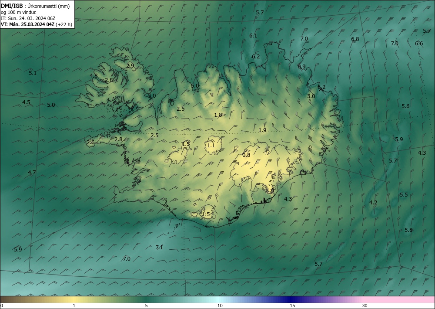435x309 pixels.
Task: Click the value label 6.1 on the map
Action: (x=253, y=36)
